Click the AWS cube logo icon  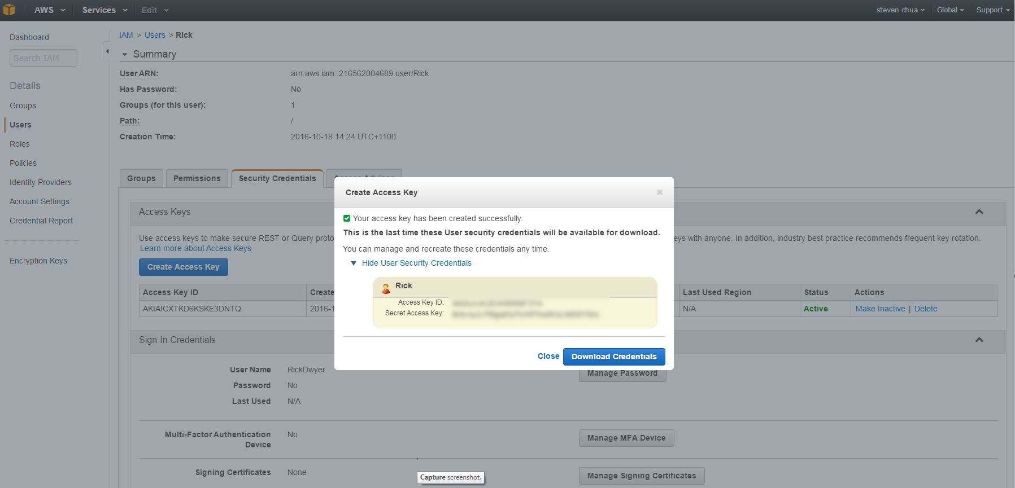pos(9,10)
